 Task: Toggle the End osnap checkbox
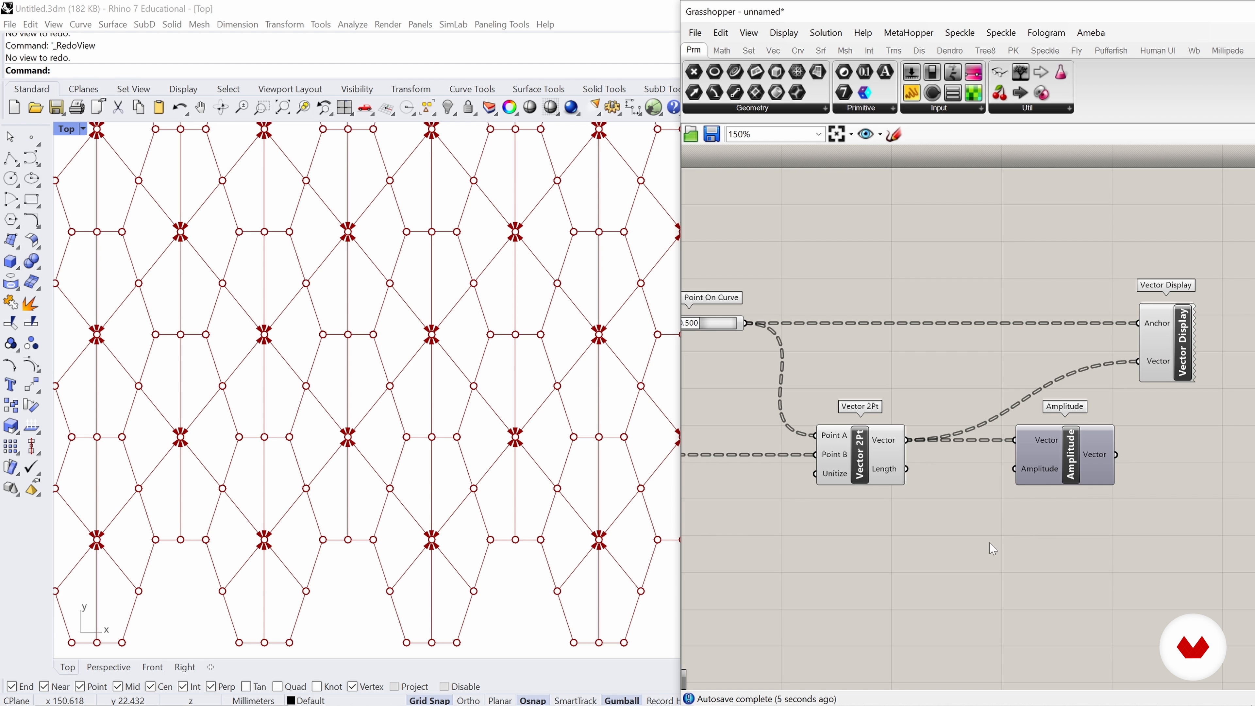click(12, 686)
